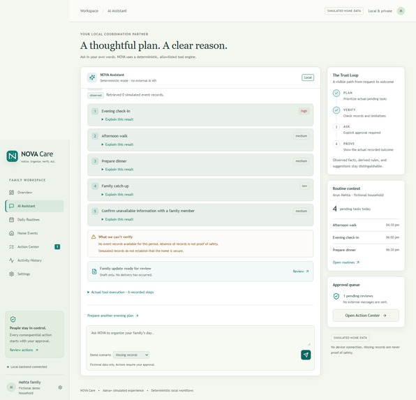416x400 pixels.
Task: Click the Local backend connected status
Action: click(27, 366)
